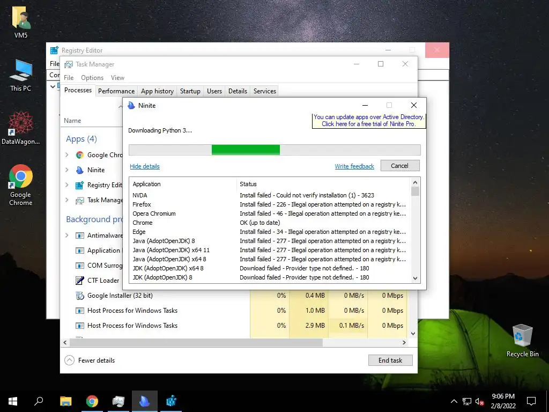This screenshot has width=549, height=412.
Task: Select the Firefox row in Ninite list
Action: coord(270,204)
